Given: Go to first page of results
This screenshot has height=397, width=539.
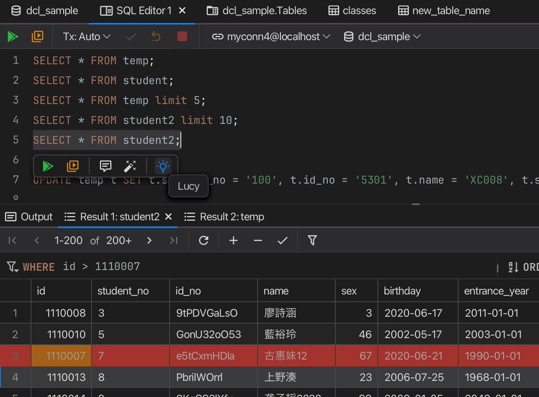Looking at the screenshot, I should [x=13, y=241].
